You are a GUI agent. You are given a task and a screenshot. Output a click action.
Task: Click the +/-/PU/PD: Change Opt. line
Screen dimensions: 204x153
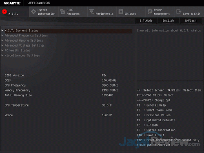pyautogui.click(x=154, y=100)
